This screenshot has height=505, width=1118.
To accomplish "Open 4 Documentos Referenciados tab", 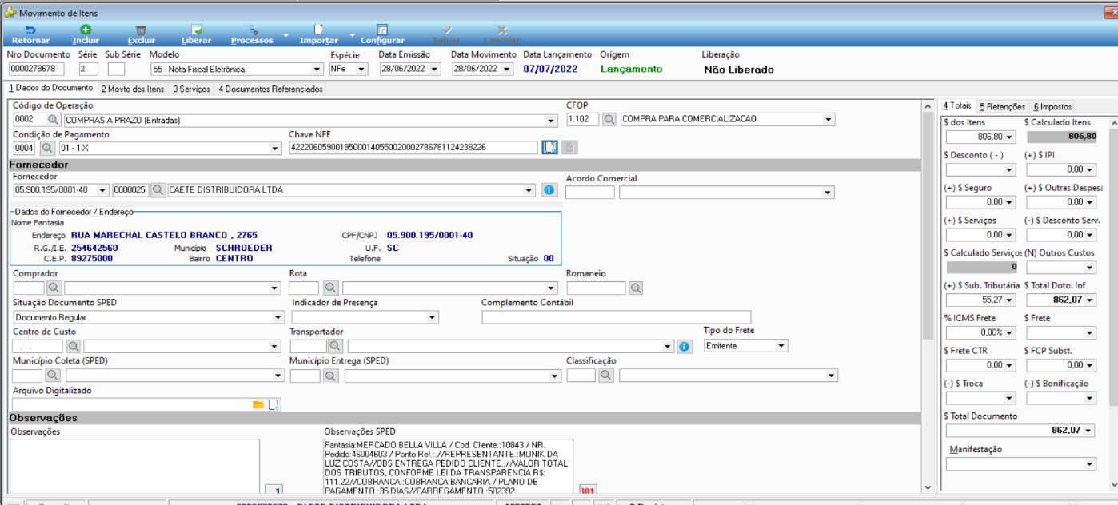I will [x=270, y=89].
